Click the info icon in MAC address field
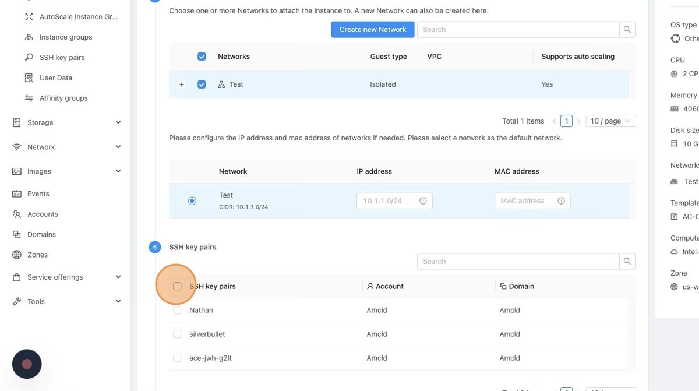Image resolution: width=699 pixels, height=391 pixels. pos(561,201)
